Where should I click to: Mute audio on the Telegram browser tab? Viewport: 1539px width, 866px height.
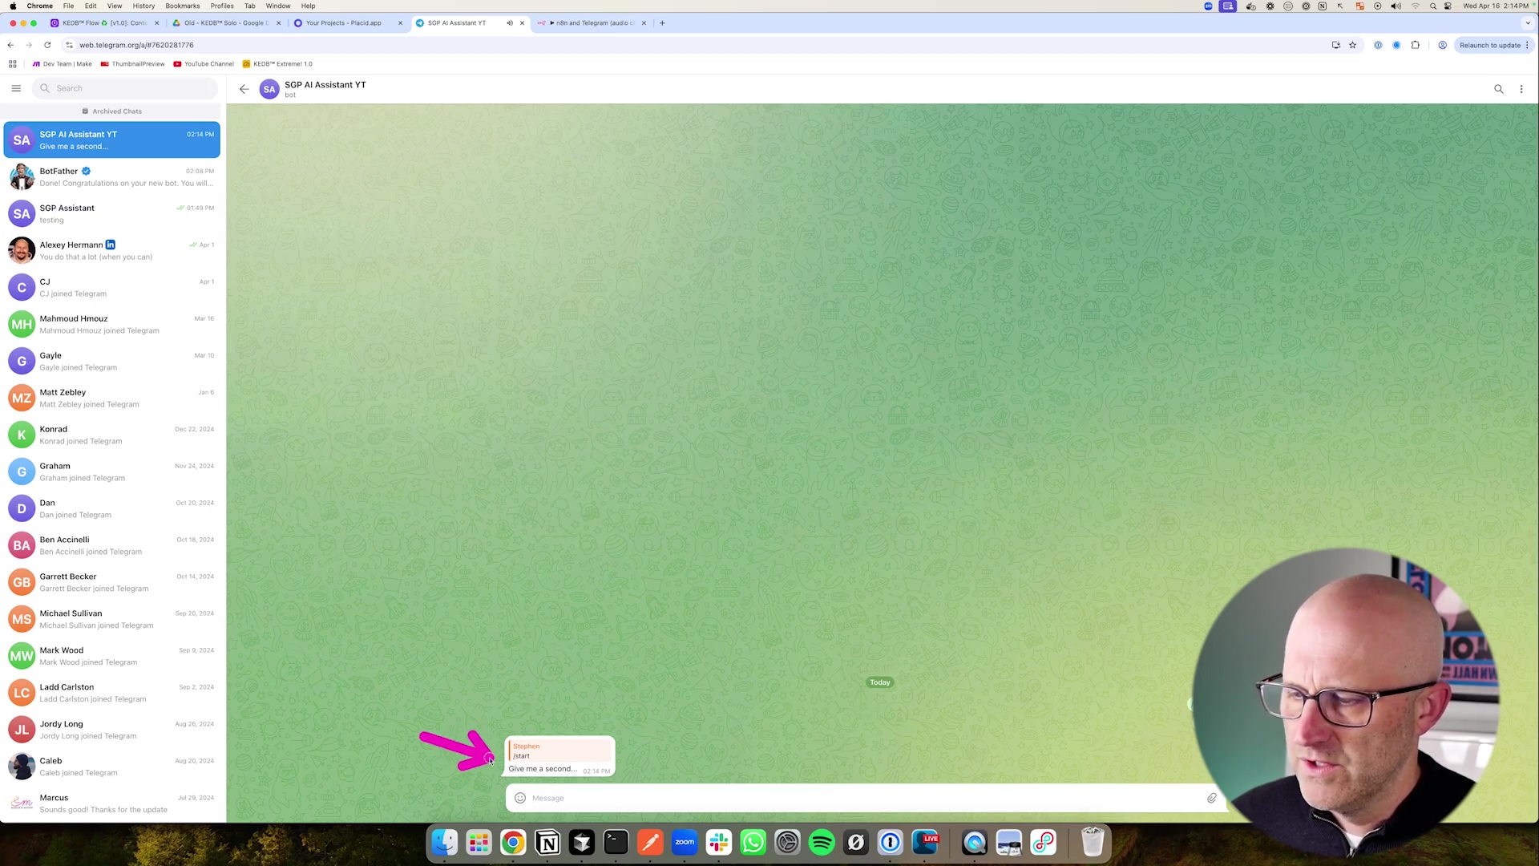click(509, 23)
